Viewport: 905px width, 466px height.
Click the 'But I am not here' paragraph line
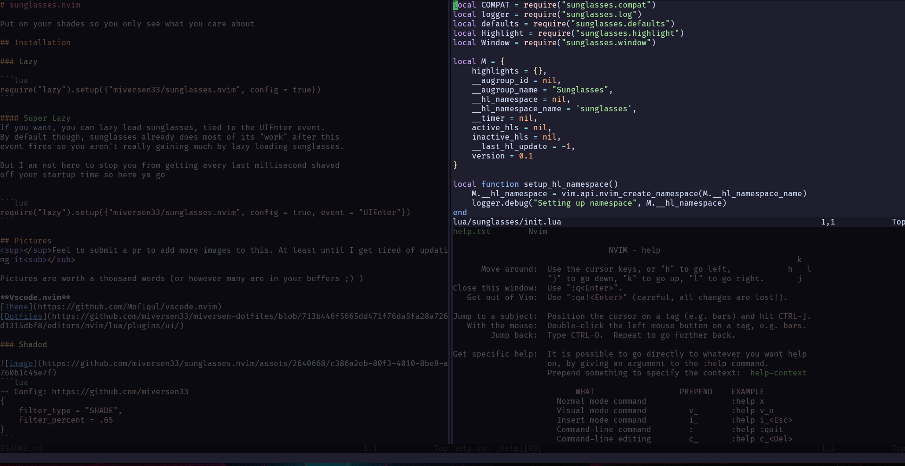coord(170,165)
